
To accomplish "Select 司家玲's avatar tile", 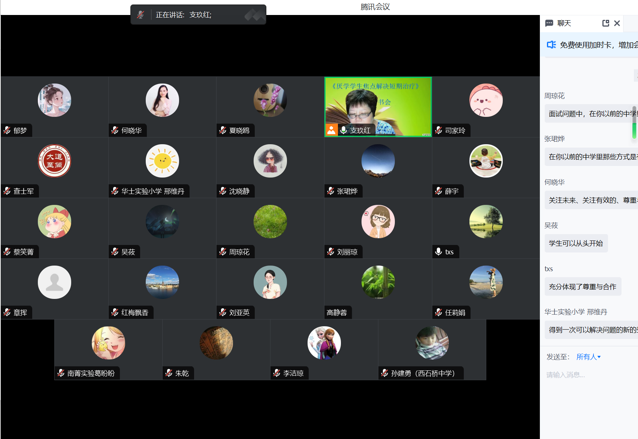I will tap(486, 100).
